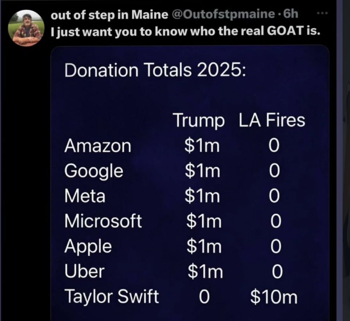Click the Trump column header

(x=199, y=120)
